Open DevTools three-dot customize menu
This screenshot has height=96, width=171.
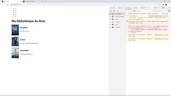tap(166, 8)
